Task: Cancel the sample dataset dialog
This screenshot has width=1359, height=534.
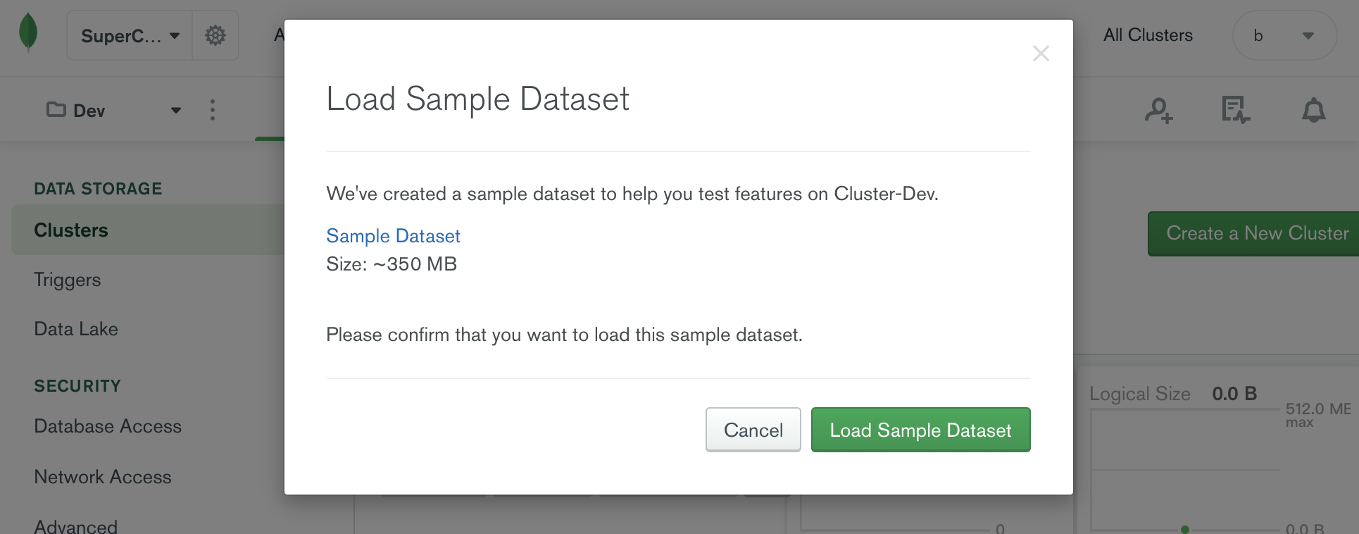Action: click(753, 430)
